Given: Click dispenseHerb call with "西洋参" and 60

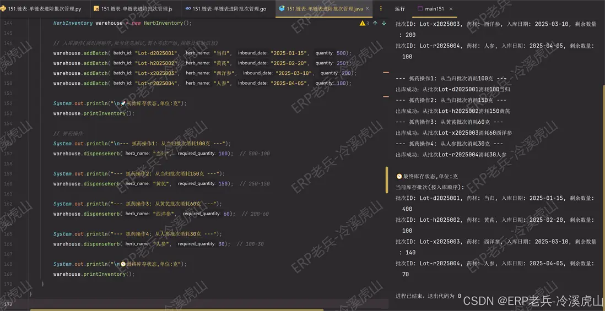Looking at the screenshot, I should click(144, 214).
